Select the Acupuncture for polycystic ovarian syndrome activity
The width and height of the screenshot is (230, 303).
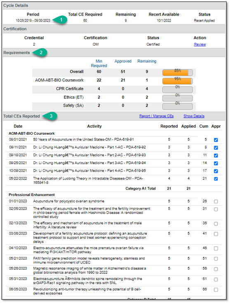69,201
